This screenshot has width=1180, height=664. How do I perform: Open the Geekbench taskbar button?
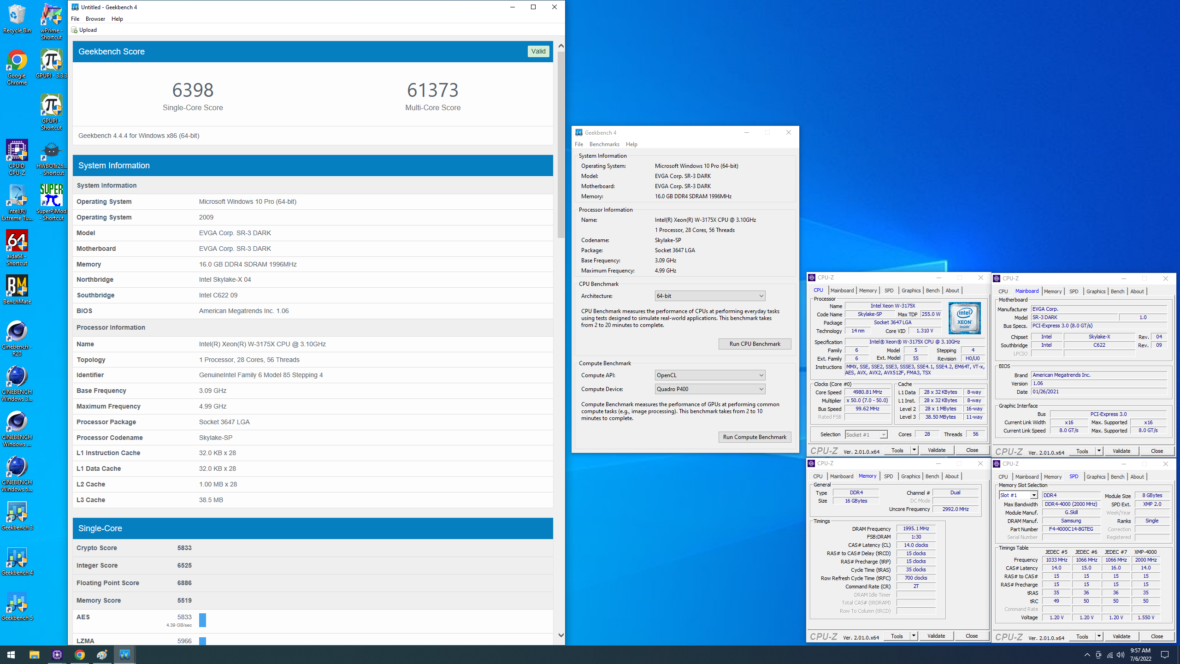(124, 654)
